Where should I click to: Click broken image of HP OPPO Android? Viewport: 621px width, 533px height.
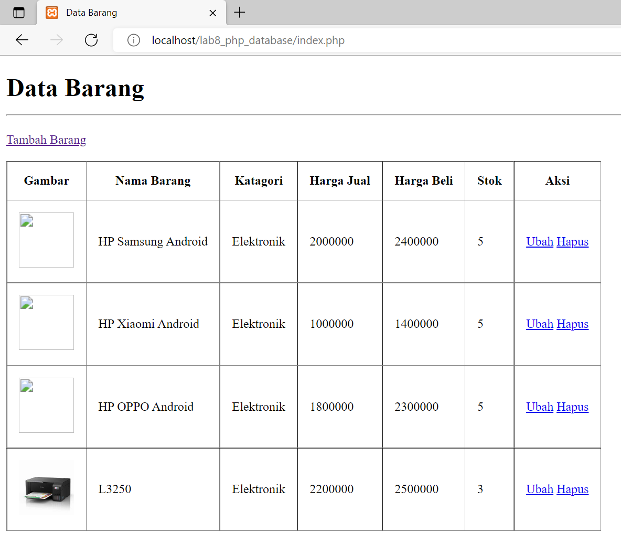pyautogui.click(x=46, y=405)
